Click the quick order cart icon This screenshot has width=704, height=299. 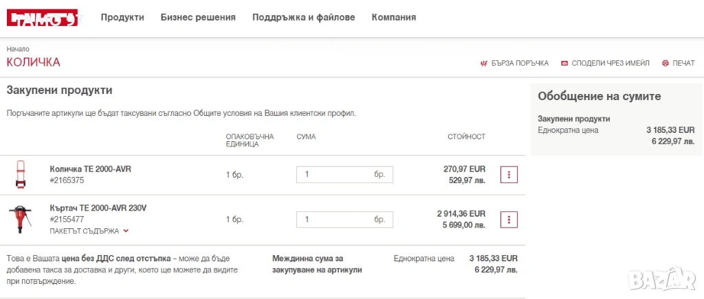coord(483,63)
